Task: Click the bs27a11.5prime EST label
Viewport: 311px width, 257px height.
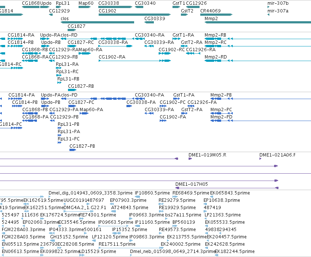Action: 183,215
